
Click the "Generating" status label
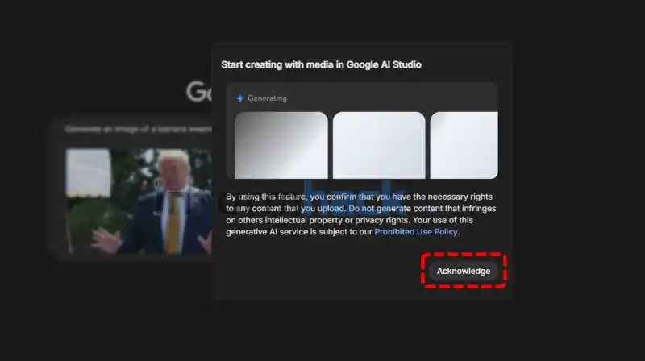267,98
